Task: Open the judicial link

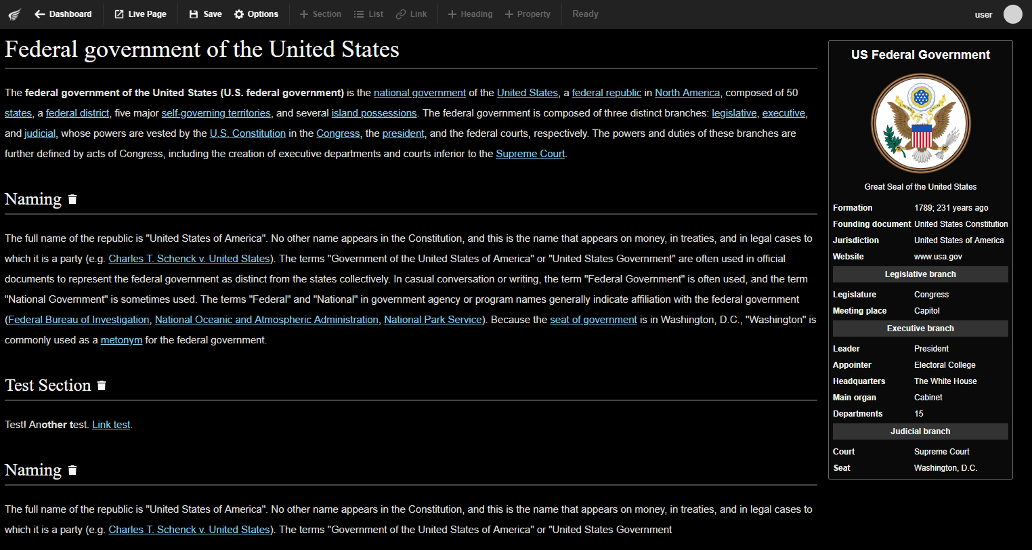Action: click(x=40, y=133)
